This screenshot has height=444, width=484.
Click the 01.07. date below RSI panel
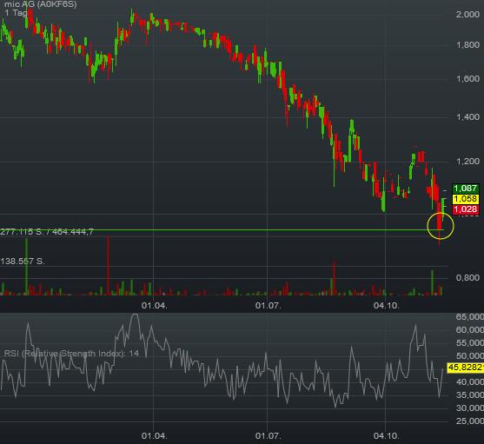point(268,436)
